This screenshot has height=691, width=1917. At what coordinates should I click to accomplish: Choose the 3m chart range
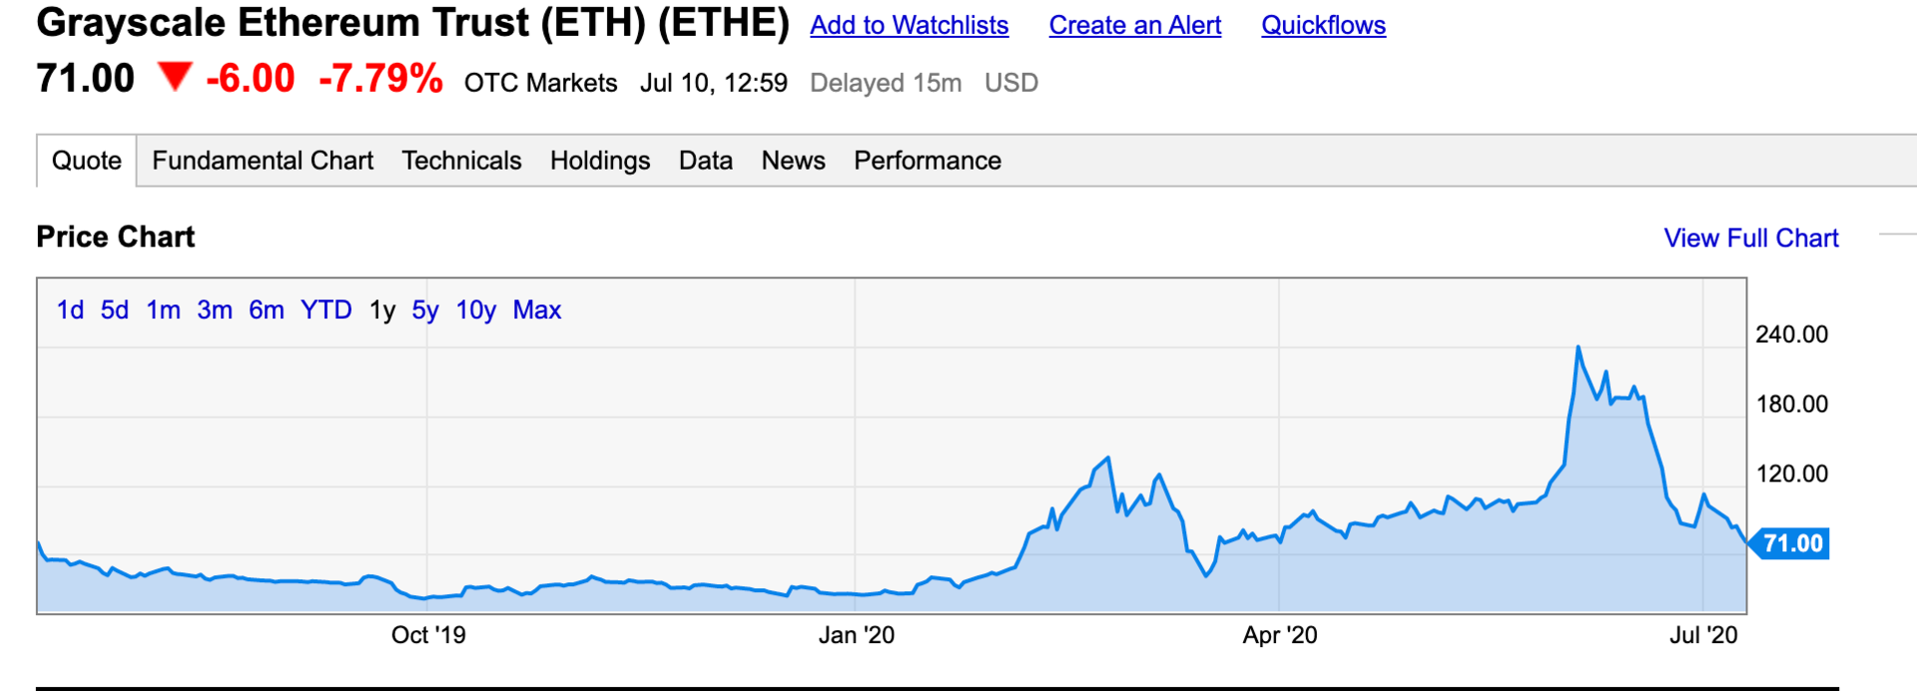point(215,311)
